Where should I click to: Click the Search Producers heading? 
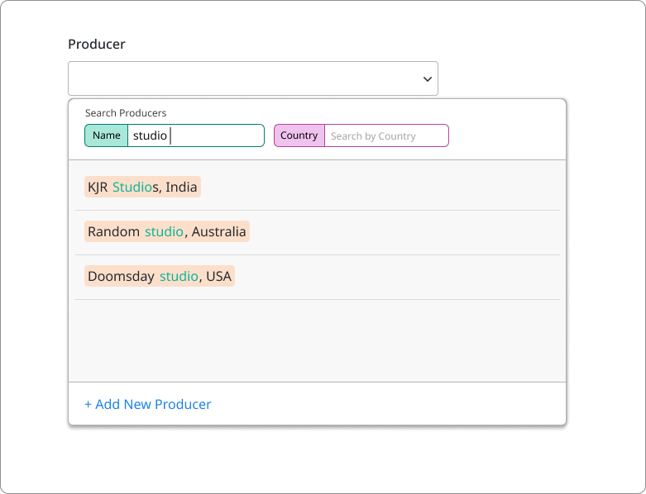click(x=126, y=112)
